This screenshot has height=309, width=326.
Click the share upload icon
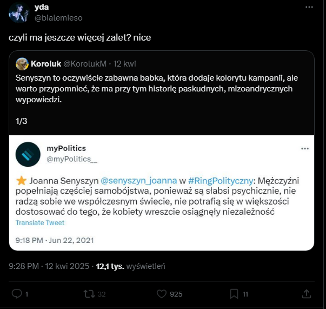click(306, 294)
